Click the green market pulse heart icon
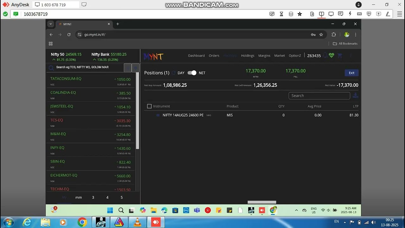 (x=331, y=55)
